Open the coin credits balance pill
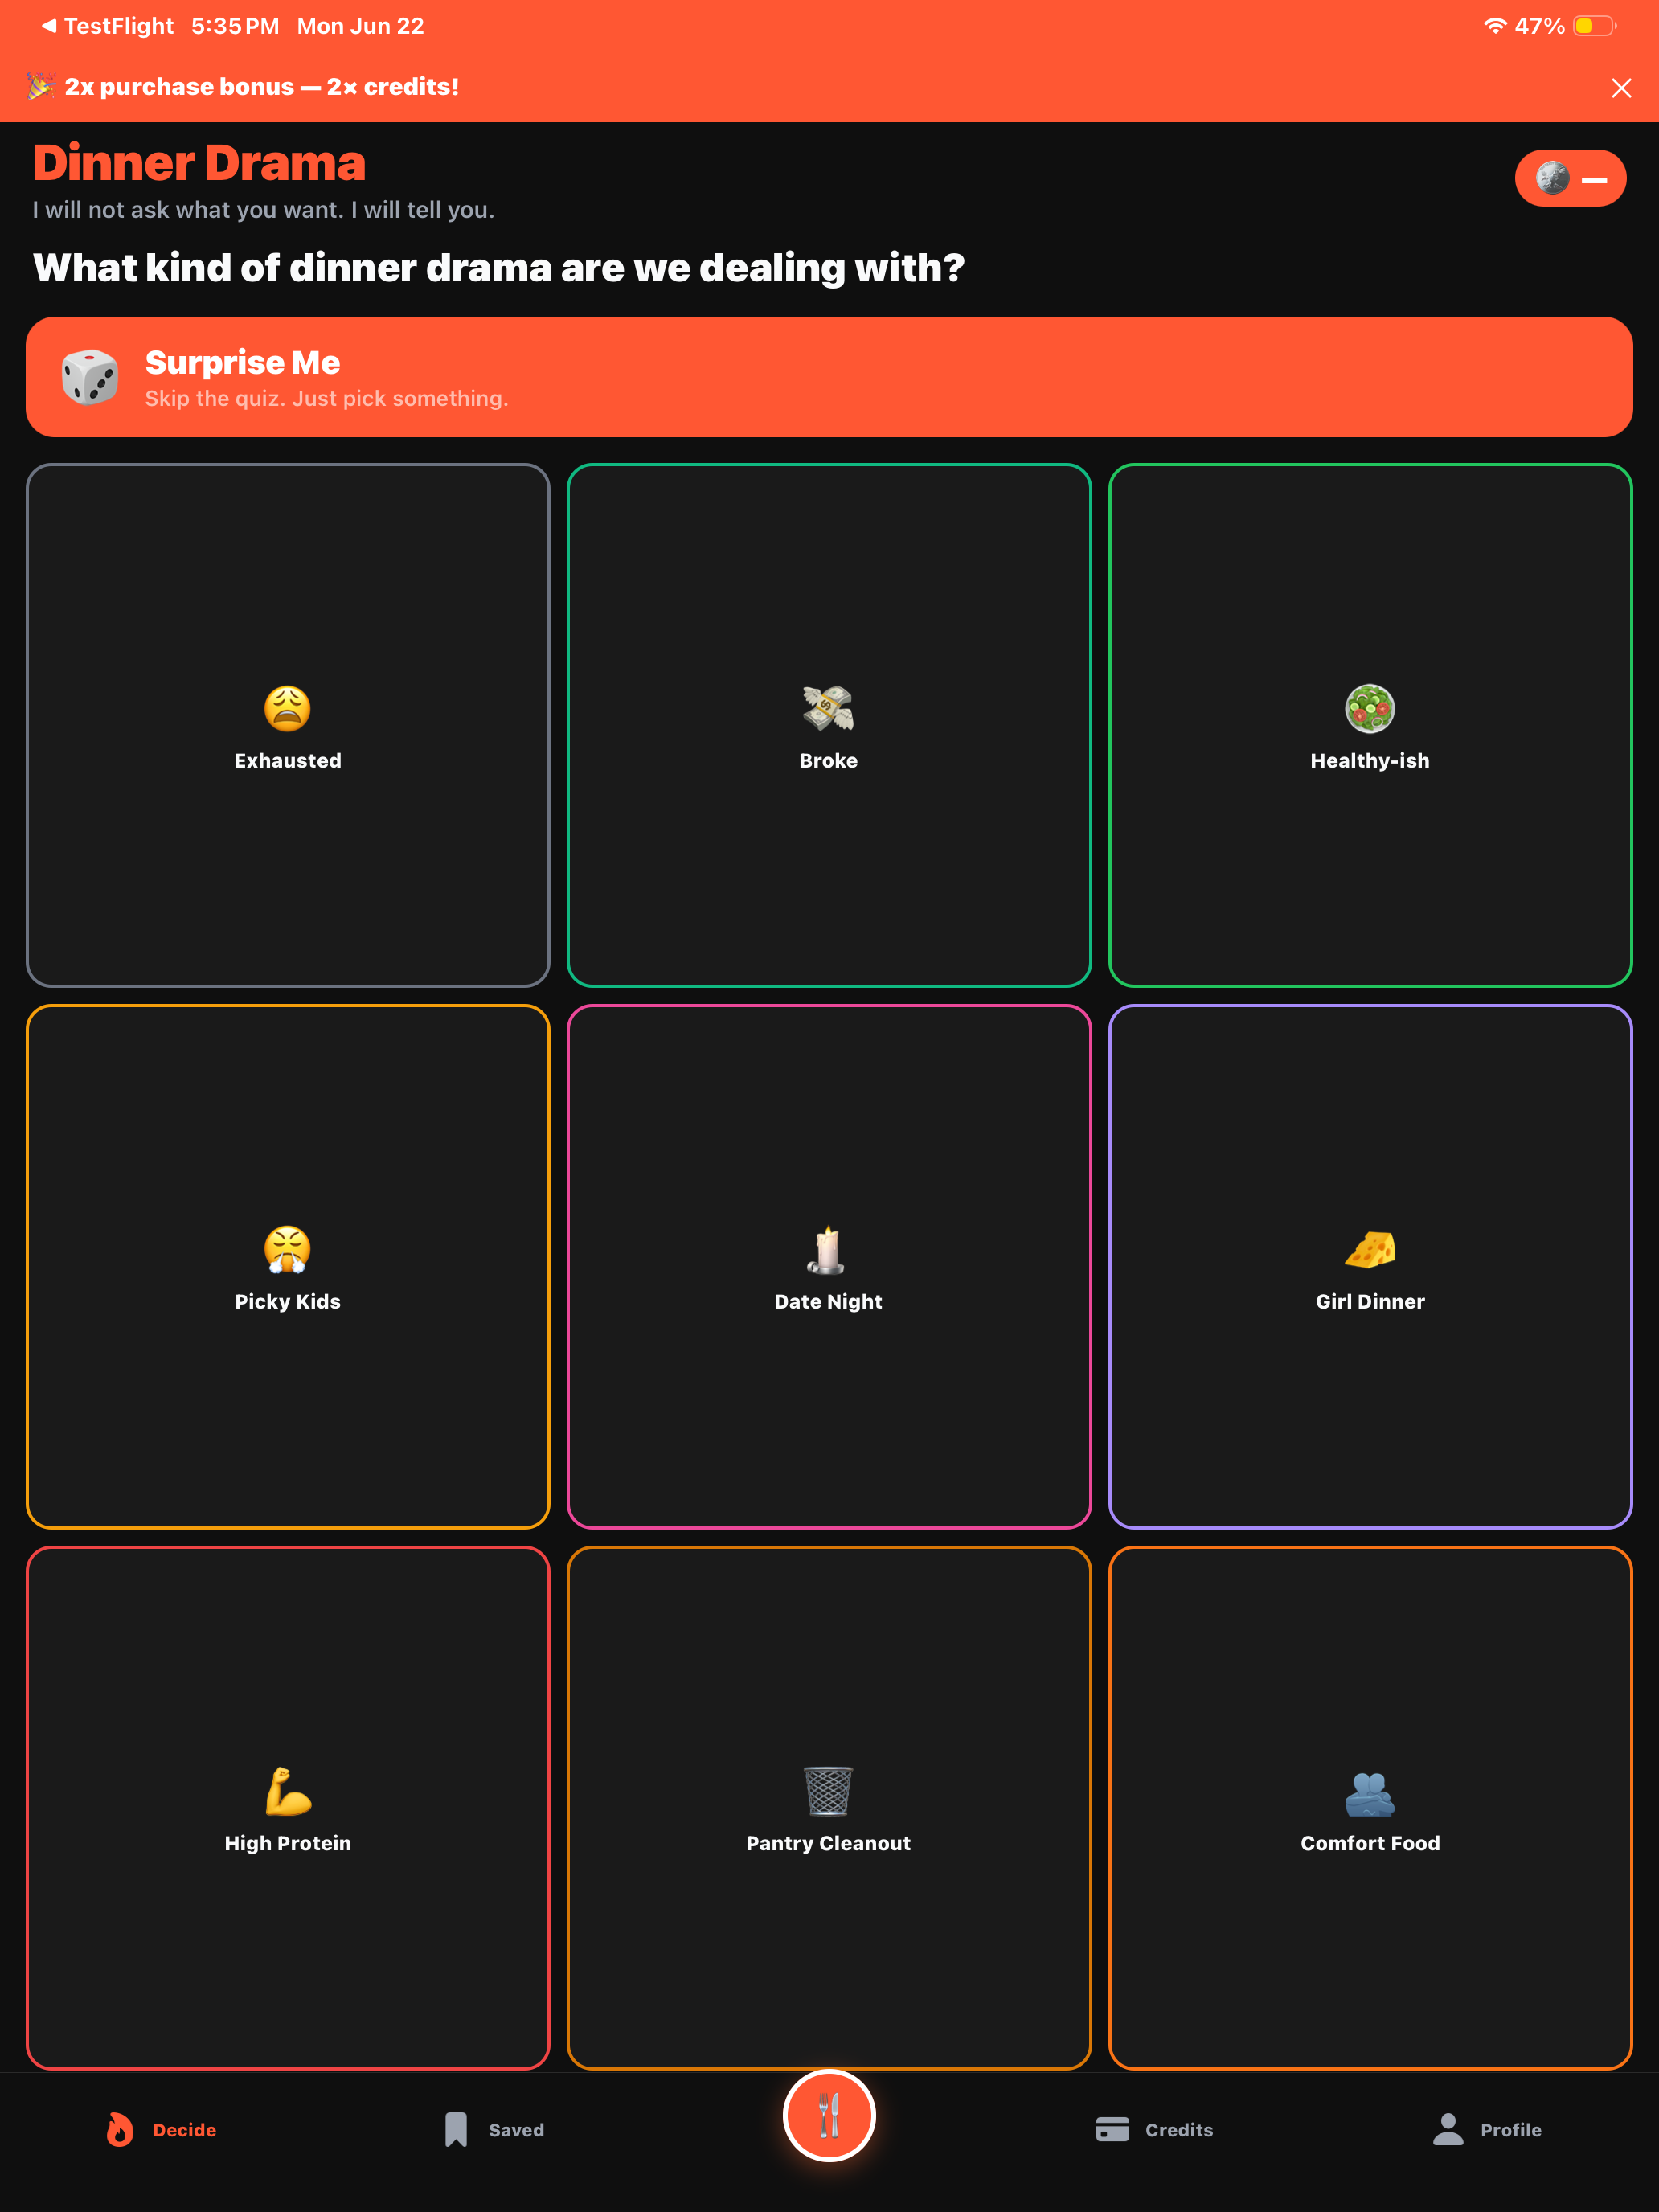This screenshot has height=2212, width=1659. [1570, 178]
